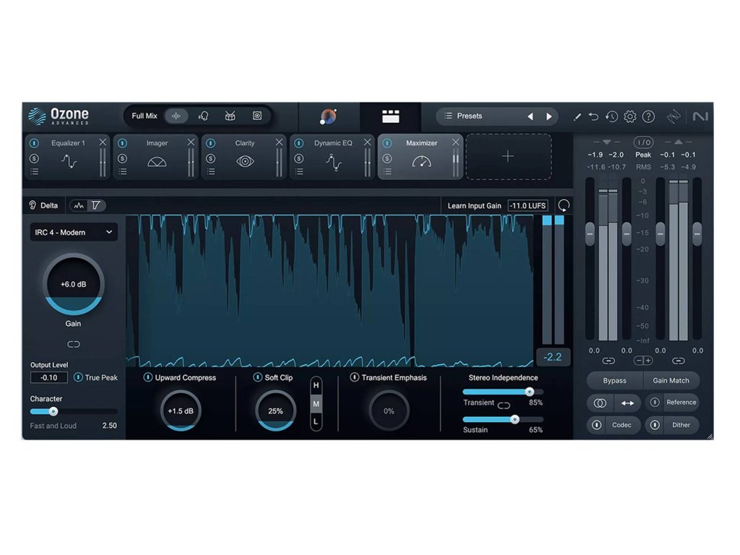Open the help question mark
The image size is (740, 555).
[x=648, y=116]
